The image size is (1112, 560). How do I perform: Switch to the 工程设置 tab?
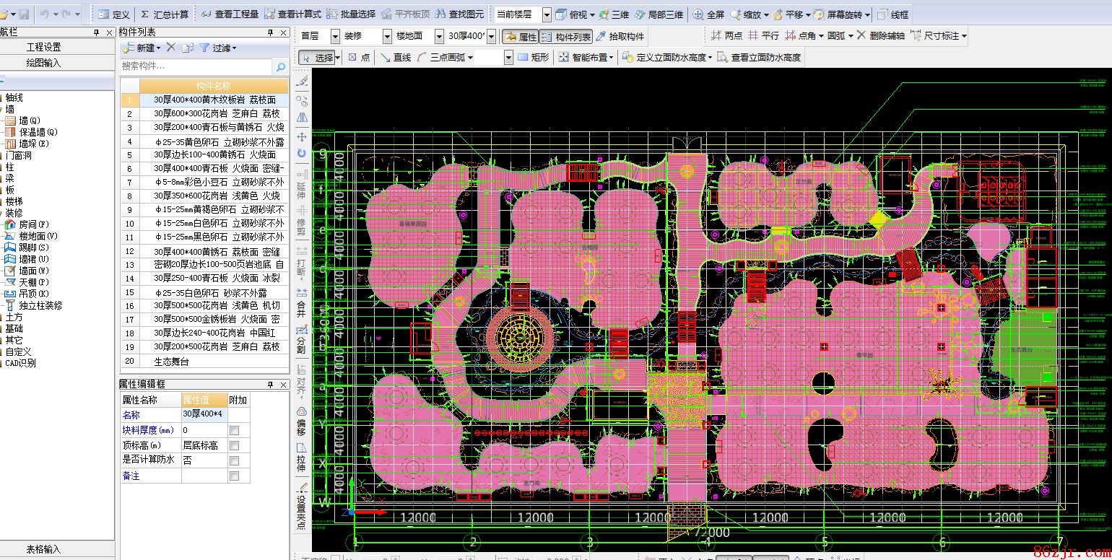[x=44, y=47]
